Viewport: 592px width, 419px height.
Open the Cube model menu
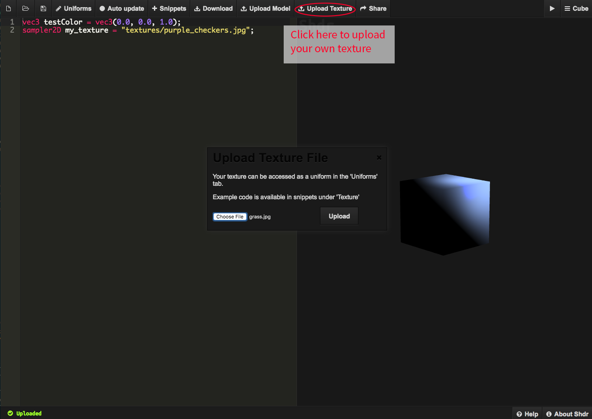pos(576,8)
